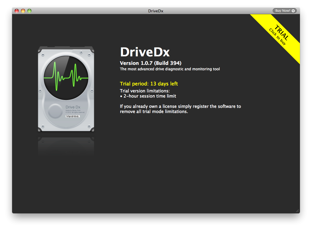Close the DriveDx window with red button
Image resolution: width=312 pixels, height=230 pixels.
pos(17,11)
